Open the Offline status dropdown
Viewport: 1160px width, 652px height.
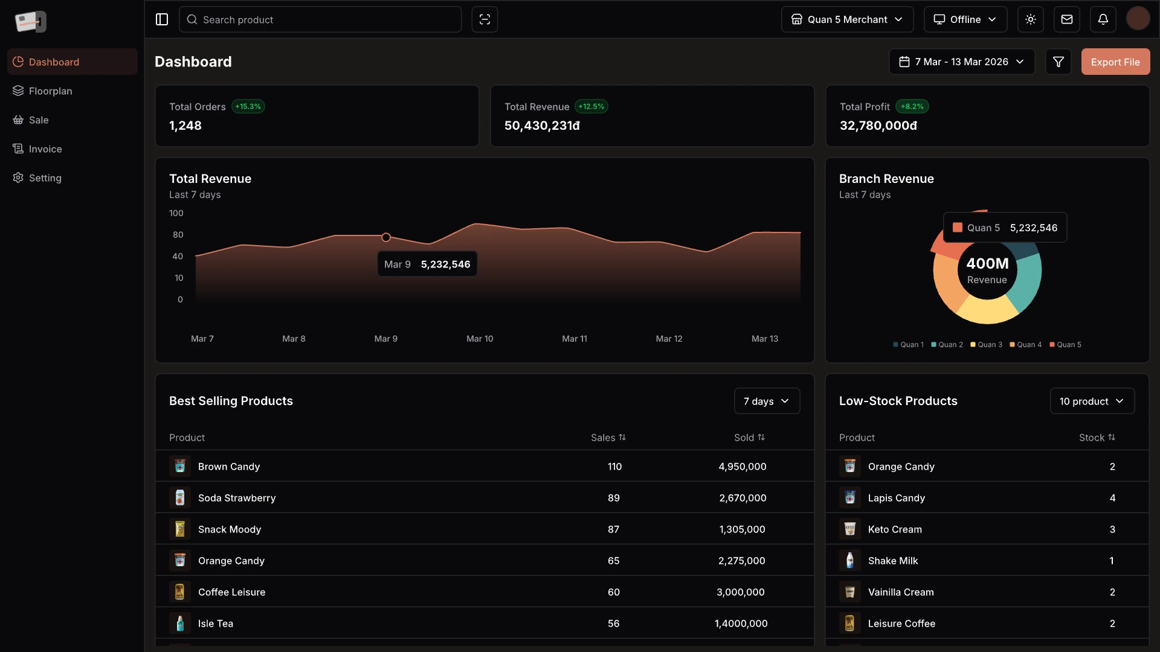point(965,19)
